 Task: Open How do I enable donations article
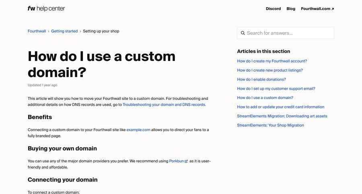point(261,79)
